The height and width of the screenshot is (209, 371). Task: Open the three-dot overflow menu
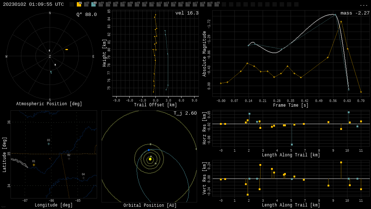363,5
